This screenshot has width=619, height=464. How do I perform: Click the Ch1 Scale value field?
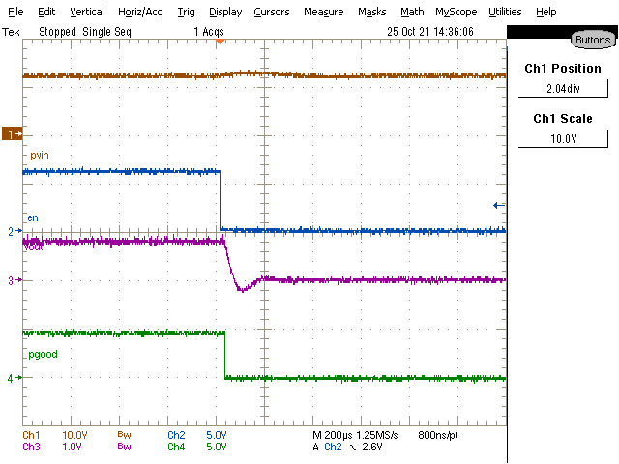pos(563,138)
